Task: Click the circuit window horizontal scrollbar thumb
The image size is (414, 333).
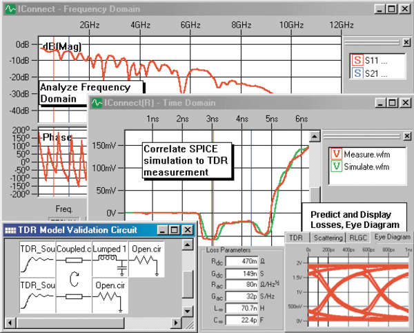Action: [x=70, y=323]
